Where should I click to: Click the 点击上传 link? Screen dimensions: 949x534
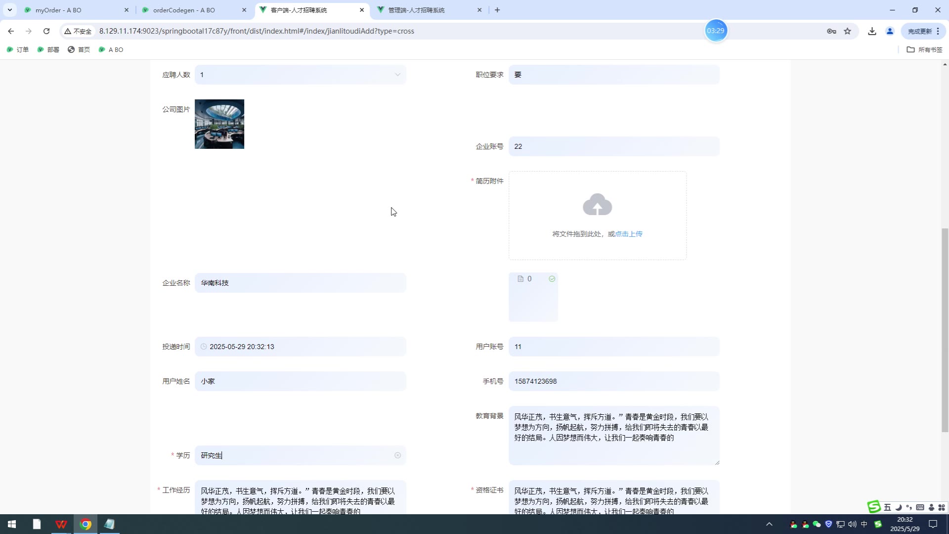629,234
